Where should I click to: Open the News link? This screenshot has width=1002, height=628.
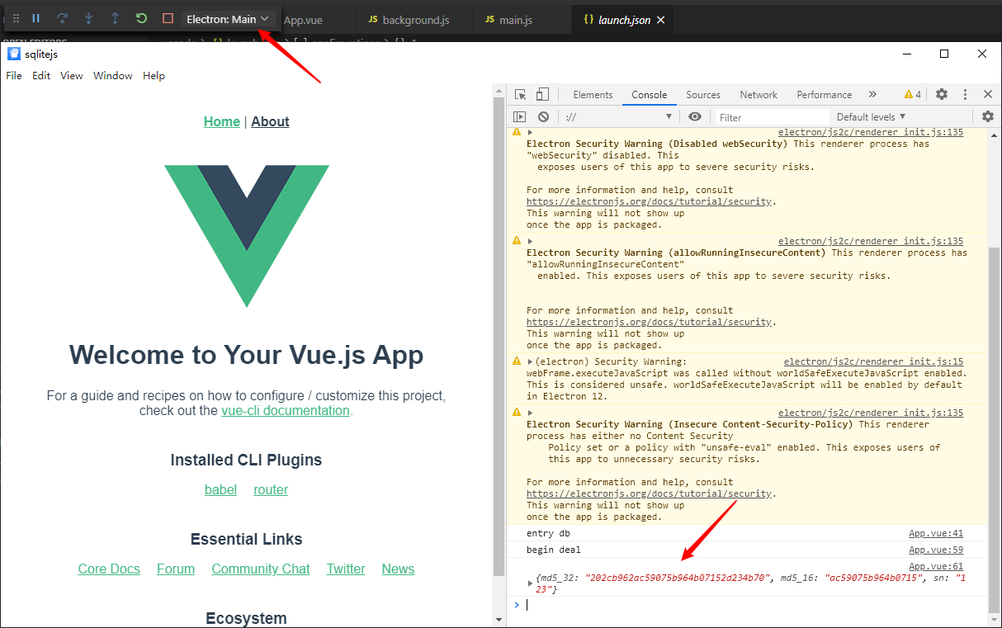398,569
